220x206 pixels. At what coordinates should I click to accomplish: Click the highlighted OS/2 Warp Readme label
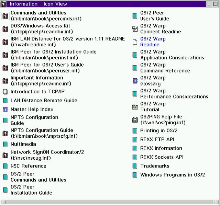(153, 42)
